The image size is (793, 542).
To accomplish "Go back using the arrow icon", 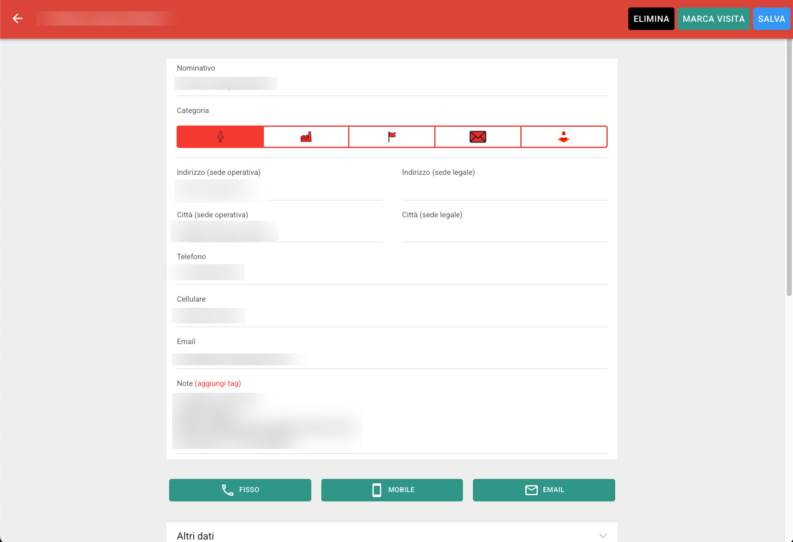I will pos(17,19).
